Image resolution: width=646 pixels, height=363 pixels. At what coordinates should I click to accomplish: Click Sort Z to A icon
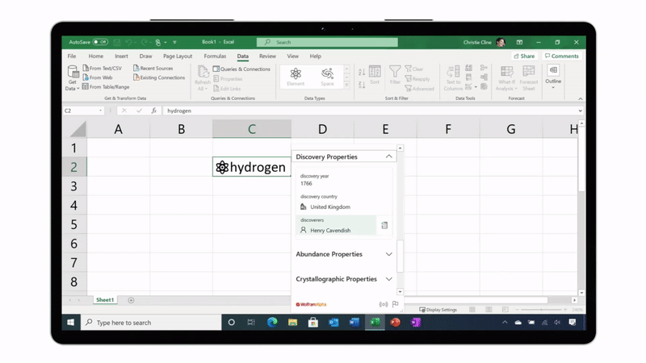(x=362, y=85)
